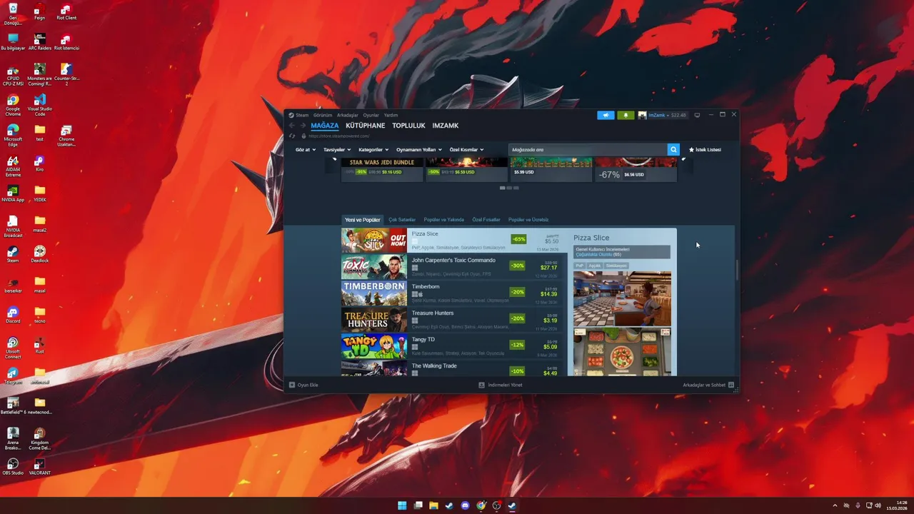
Task: Switch to KÜTÜPHANE section
Action: (x=365, y=126)
